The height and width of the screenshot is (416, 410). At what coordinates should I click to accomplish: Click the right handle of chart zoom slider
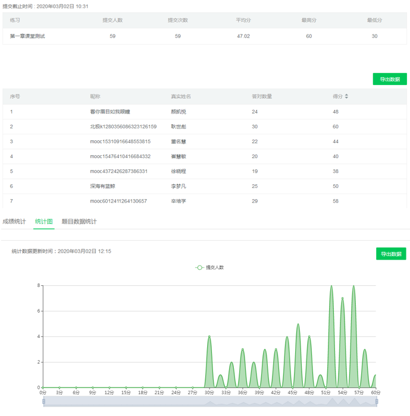376,402
